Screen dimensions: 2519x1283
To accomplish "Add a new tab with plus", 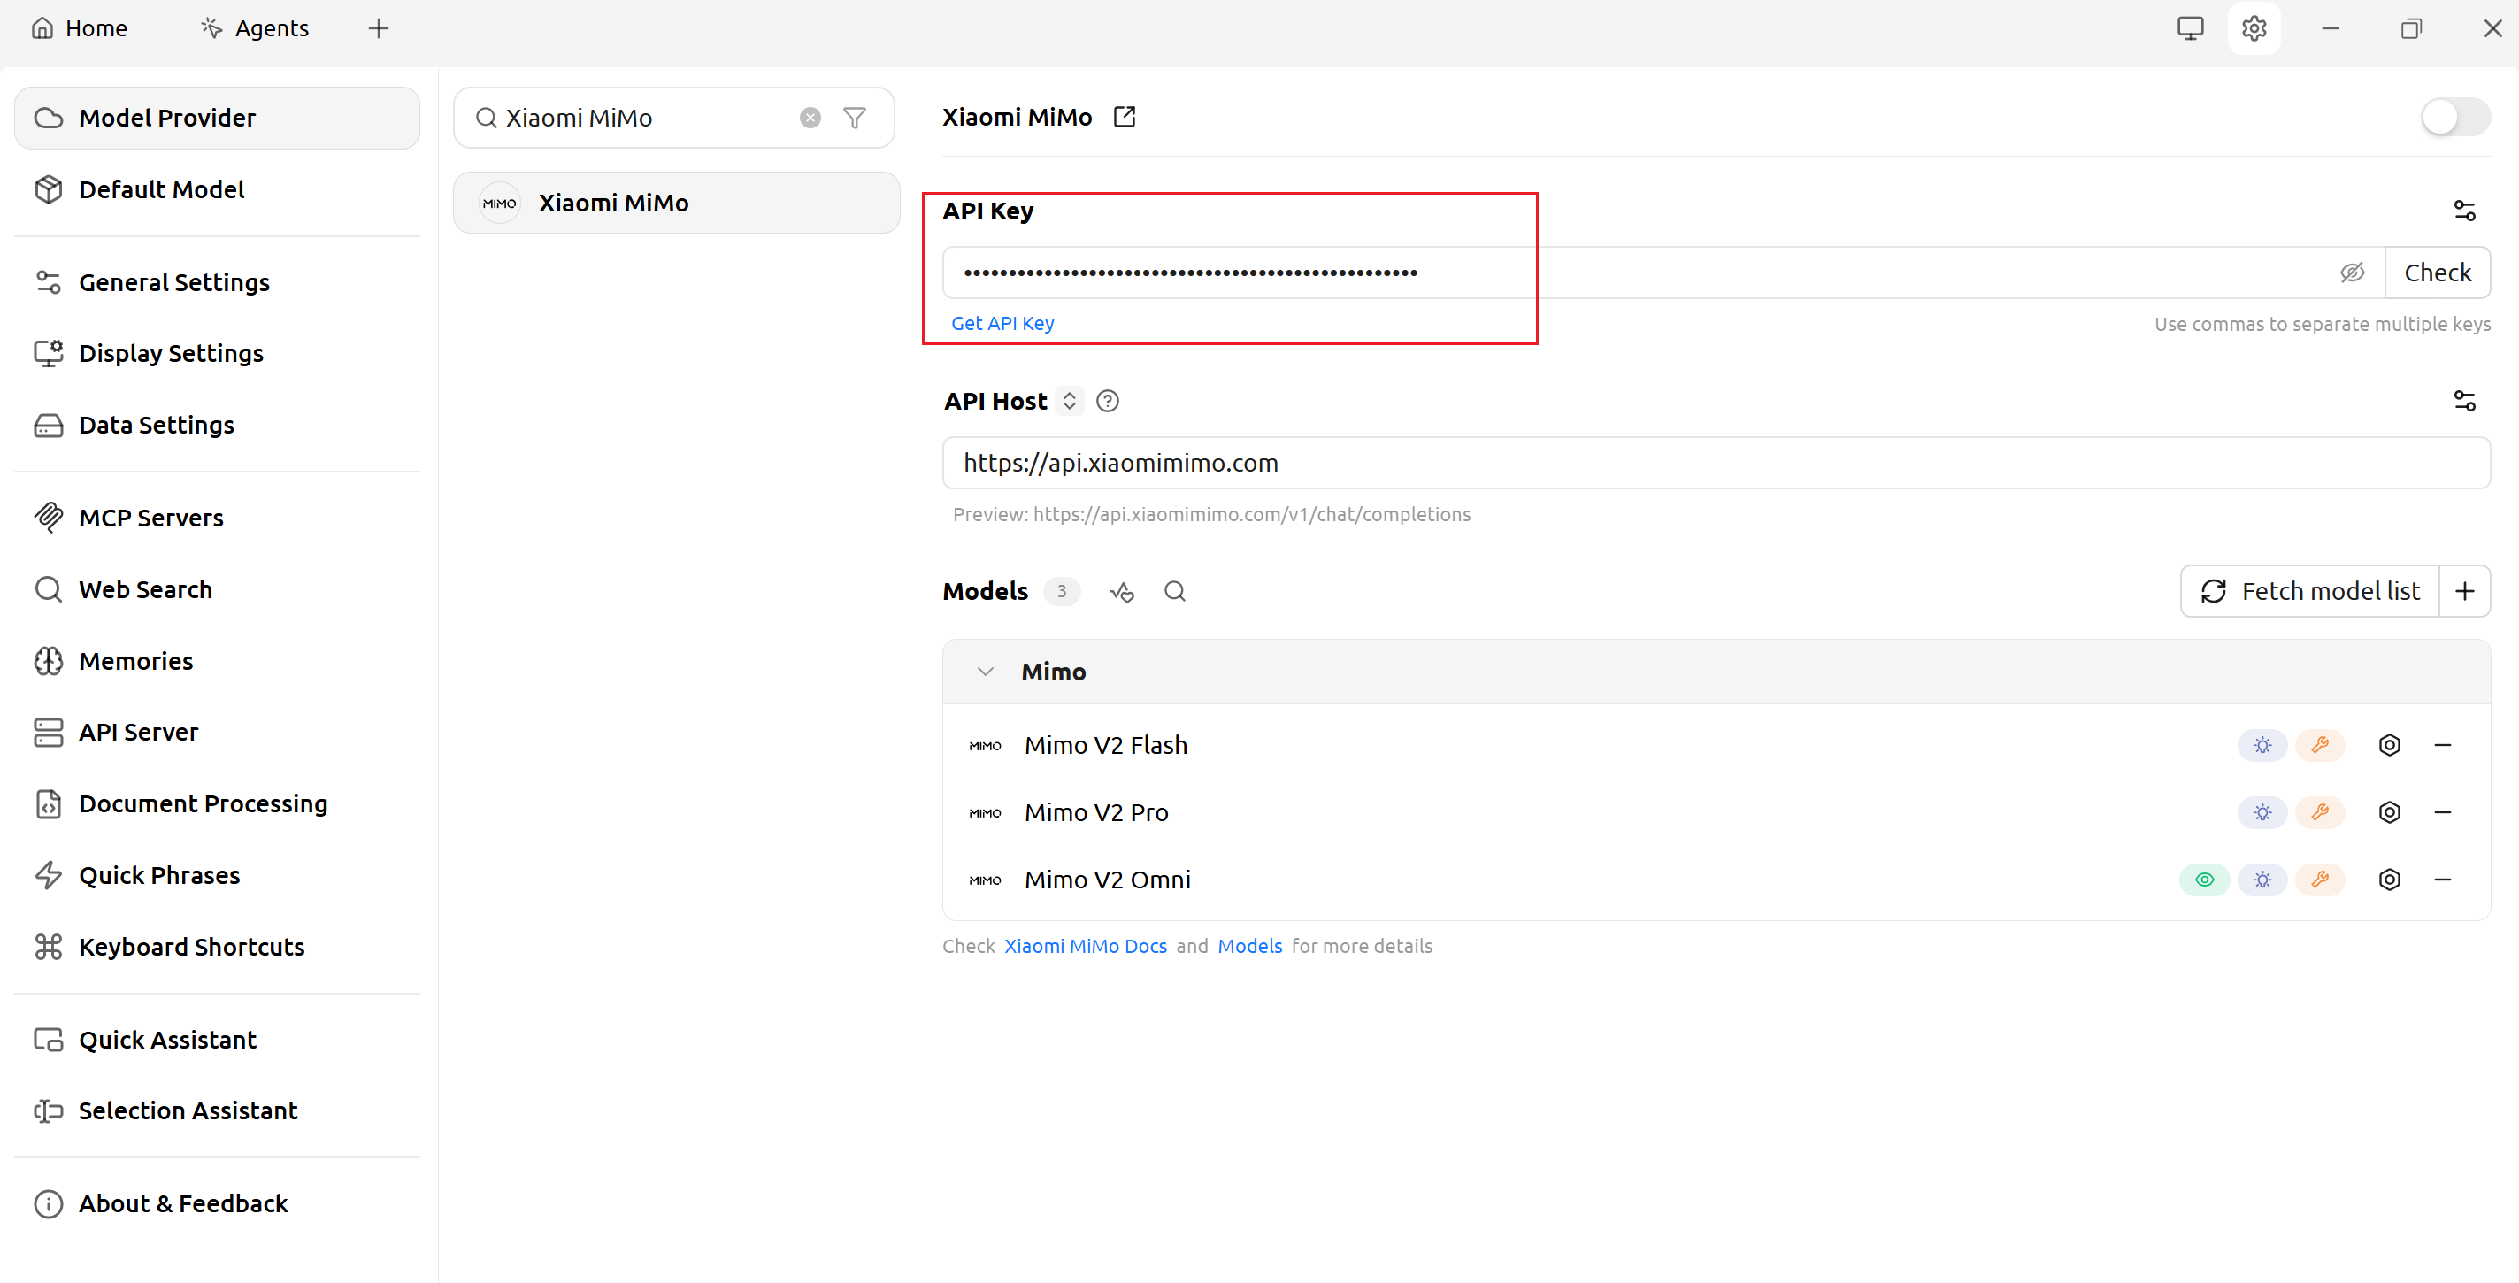I will click(379, 28).
